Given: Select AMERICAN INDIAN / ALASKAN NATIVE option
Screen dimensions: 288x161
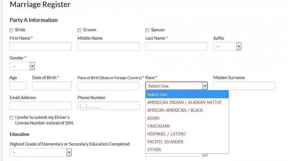Looking at the screenshot, I should coord(184,102).
